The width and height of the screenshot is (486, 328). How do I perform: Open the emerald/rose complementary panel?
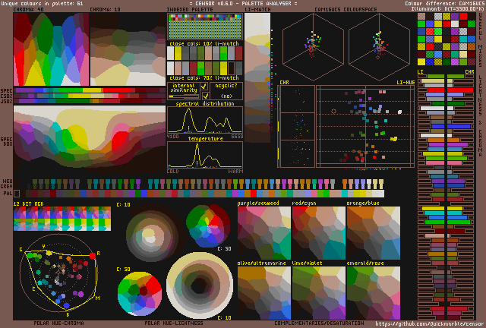coord(373,293)
